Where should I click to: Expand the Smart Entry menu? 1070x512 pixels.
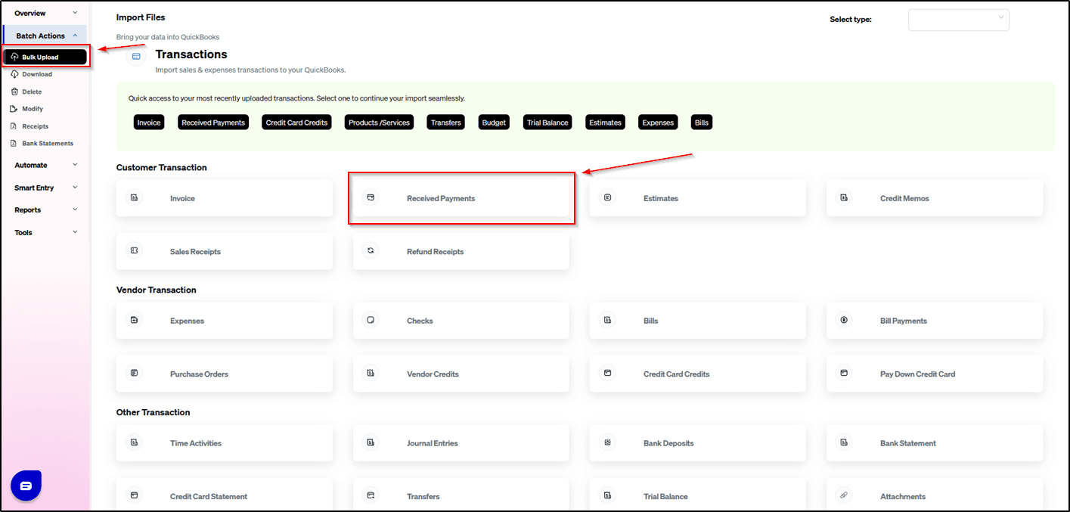tap(45, 188)
